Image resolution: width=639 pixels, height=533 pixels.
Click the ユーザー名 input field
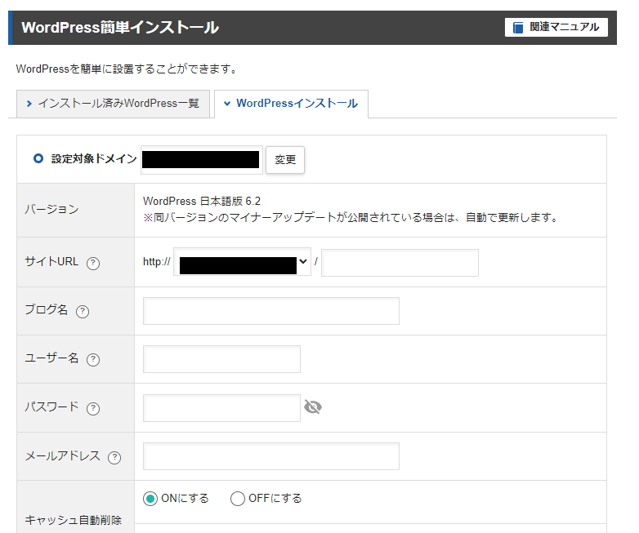221,359
